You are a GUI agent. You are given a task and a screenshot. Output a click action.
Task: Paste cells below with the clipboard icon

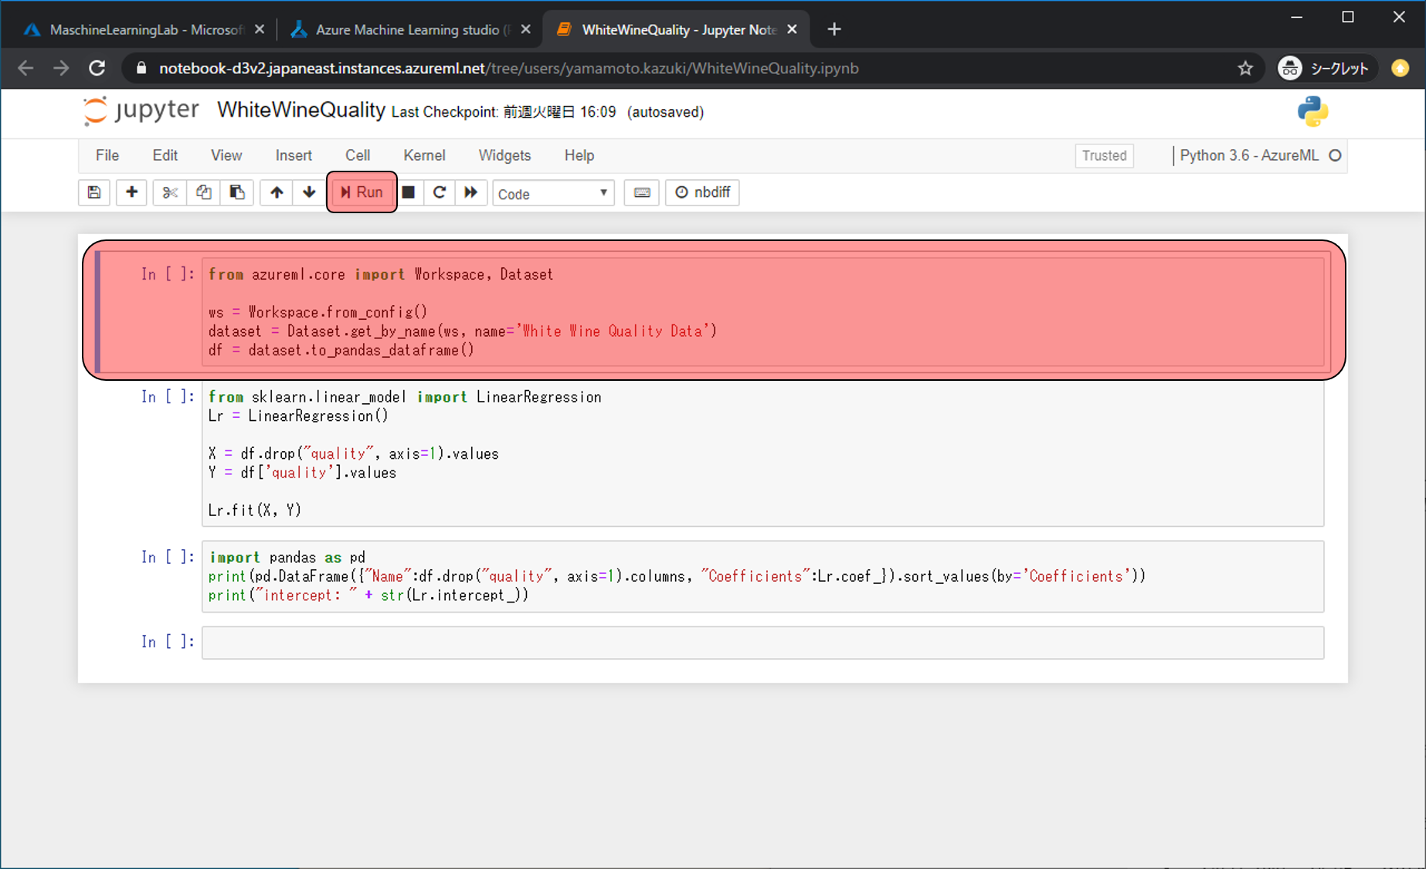click(x=237, y=192)
